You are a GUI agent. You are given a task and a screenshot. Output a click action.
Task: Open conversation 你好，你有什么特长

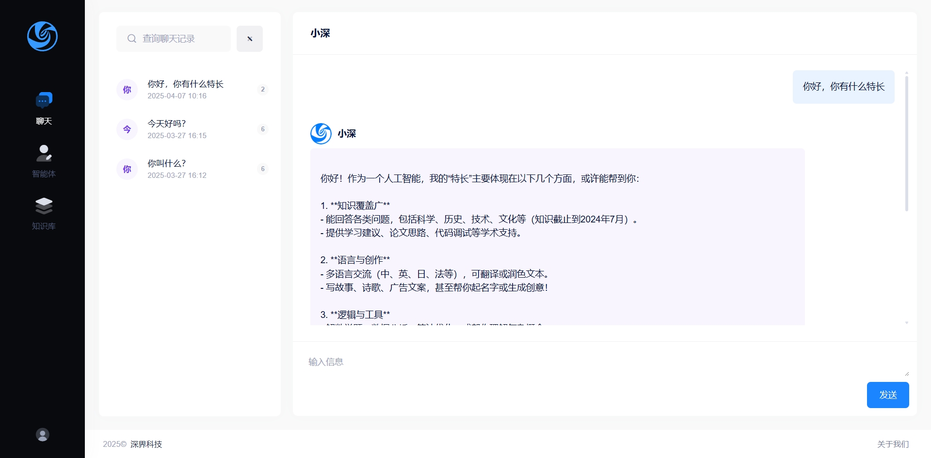click(x=185, y=89)
